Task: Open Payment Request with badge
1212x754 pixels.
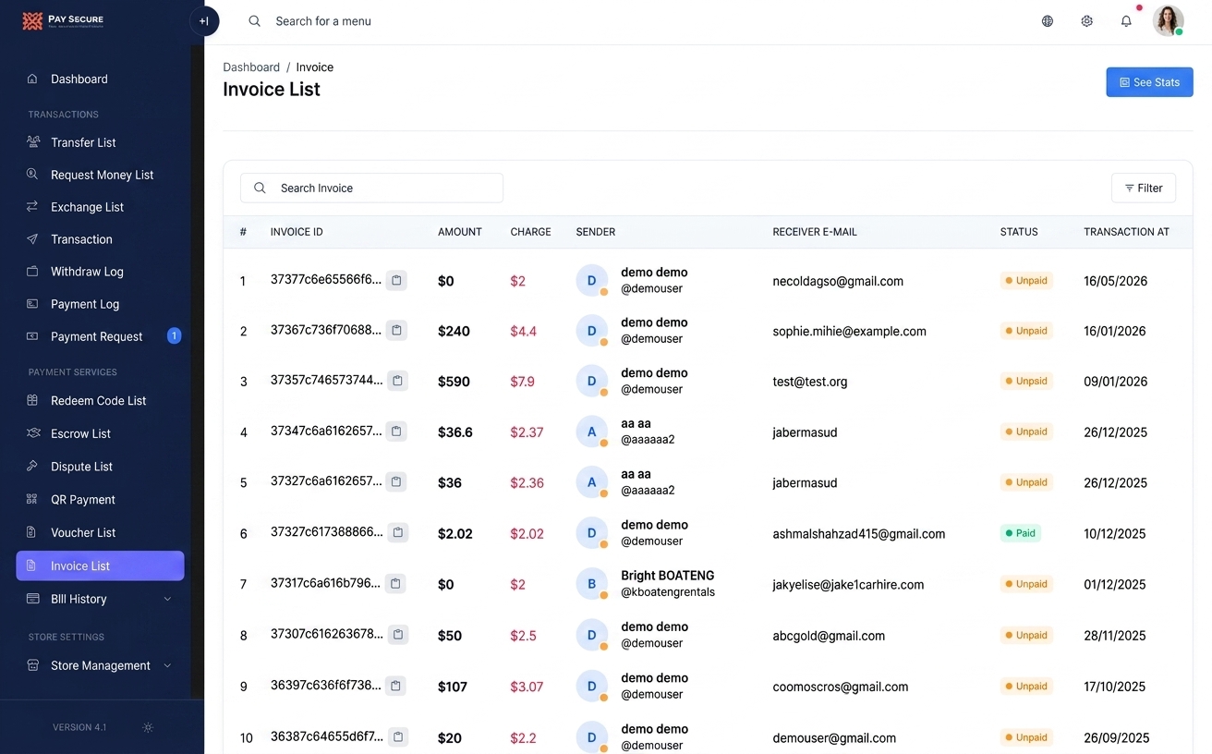Action: tap(100, 336)
